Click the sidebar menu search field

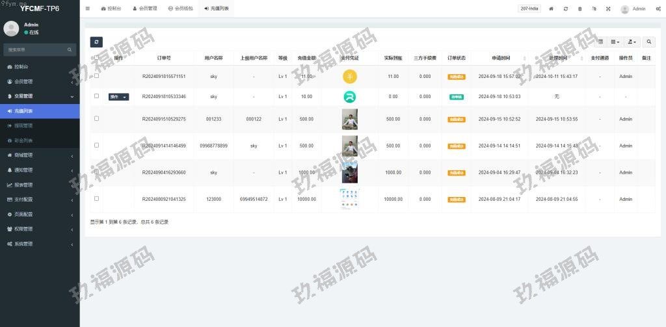36,49
